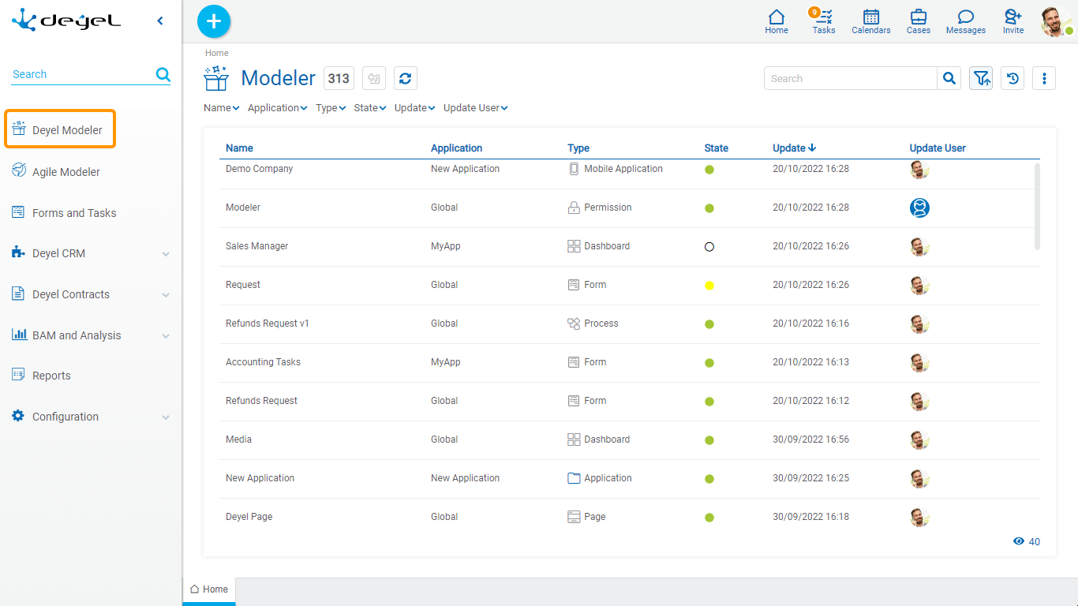
Task: Open the Deyel Page row name
Action: (249, 517)
